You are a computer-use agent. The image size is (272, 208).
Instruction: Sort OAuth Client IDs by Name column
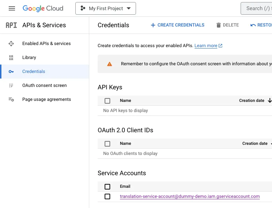(126, 143)
